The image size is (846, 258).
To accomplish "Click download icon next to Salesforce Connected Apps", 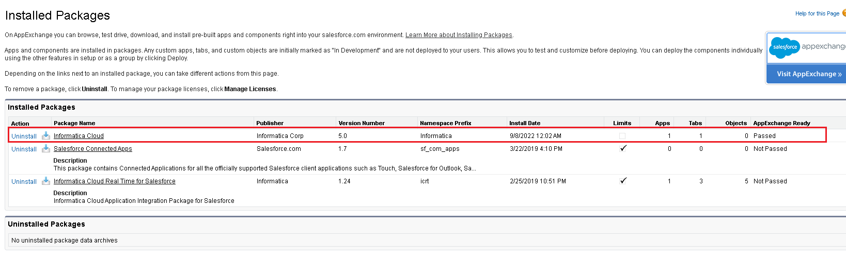I will pos(46,148).
